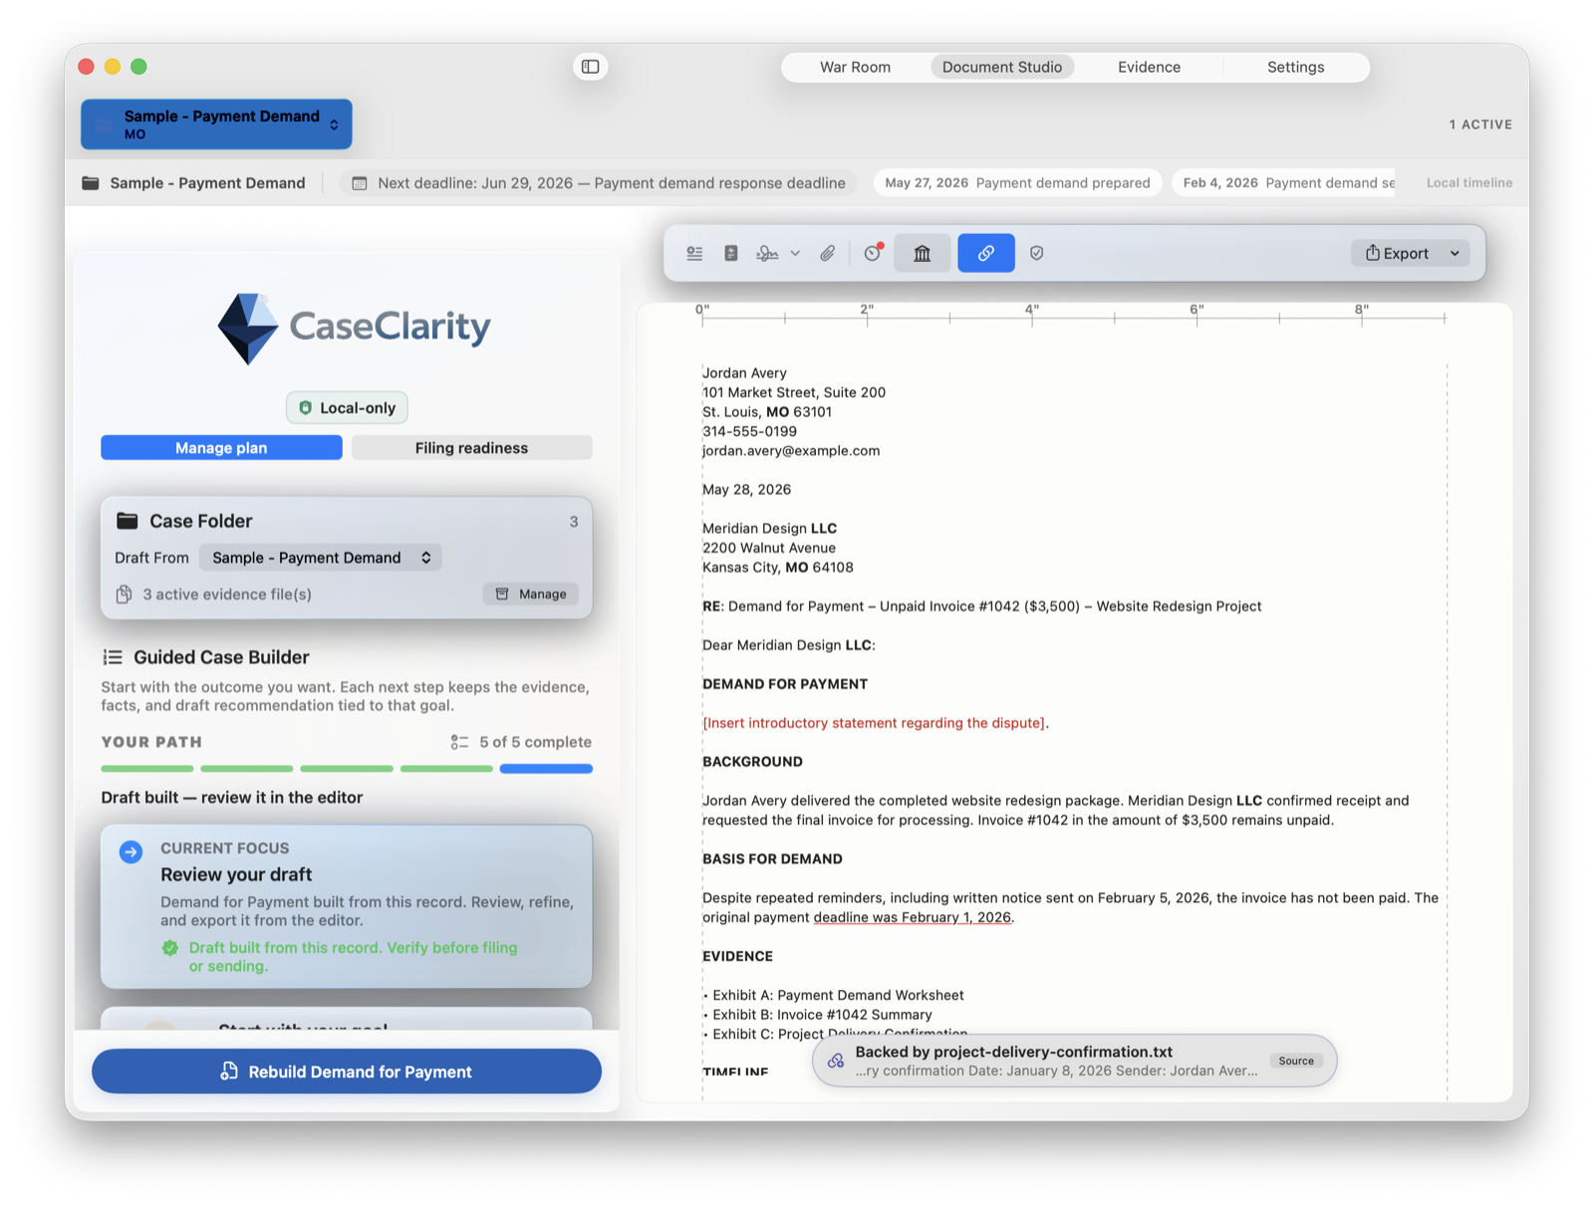This screenshot has height=1206, width=1594.
Task: Click the document template icon in the toolbar
Action: click(x=730, y=254)
